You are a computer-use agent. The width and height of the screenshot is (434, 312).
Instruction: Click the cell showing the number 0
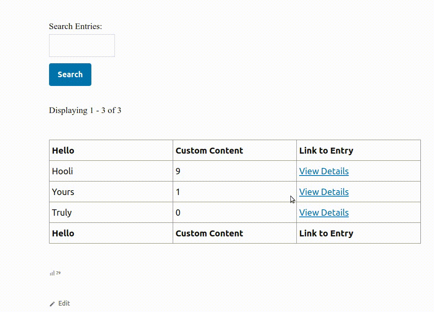point(178,213)
